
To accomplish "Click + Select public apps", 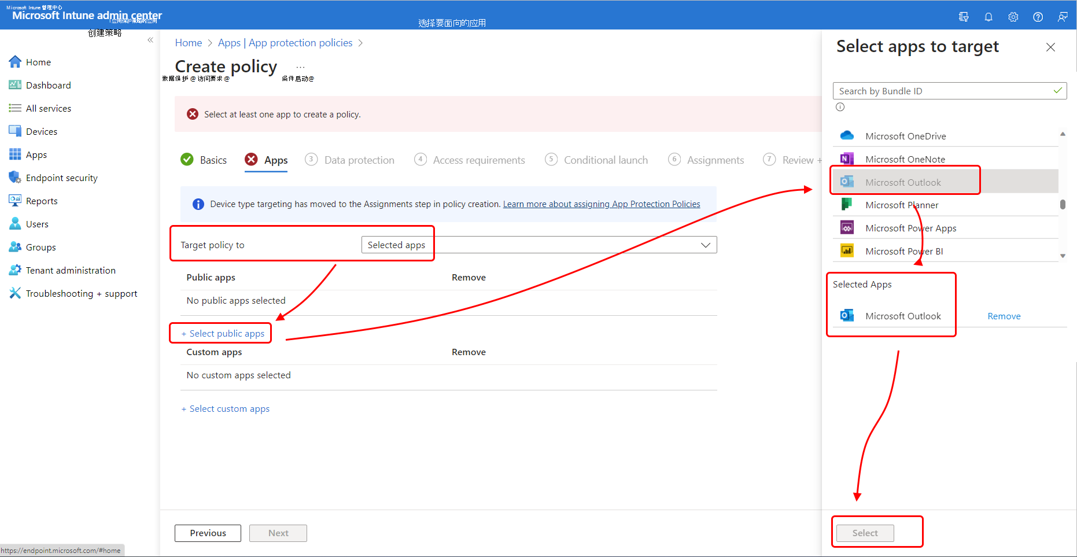I will [x=223, y=333].
